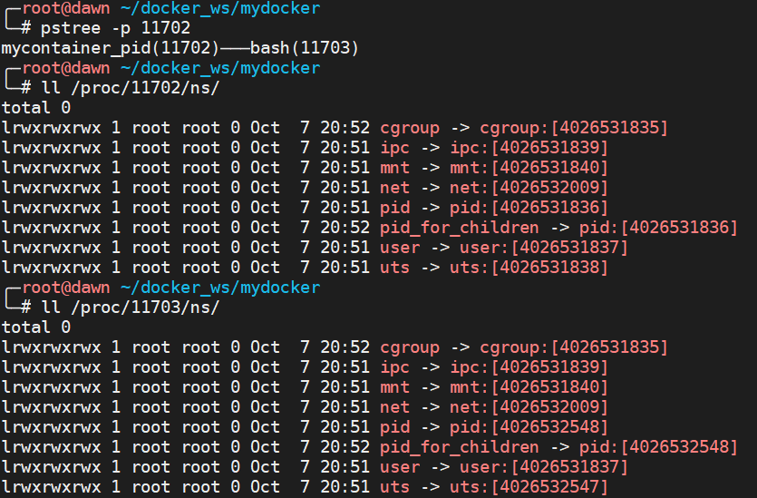
Task: Select the text mycontainer_pid(11702)
Action: (x=110, y=48)
